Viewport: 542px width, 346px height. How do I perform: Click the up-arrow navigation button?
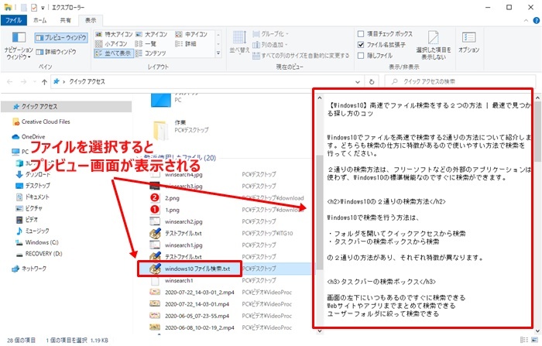[x=42, y=80]
